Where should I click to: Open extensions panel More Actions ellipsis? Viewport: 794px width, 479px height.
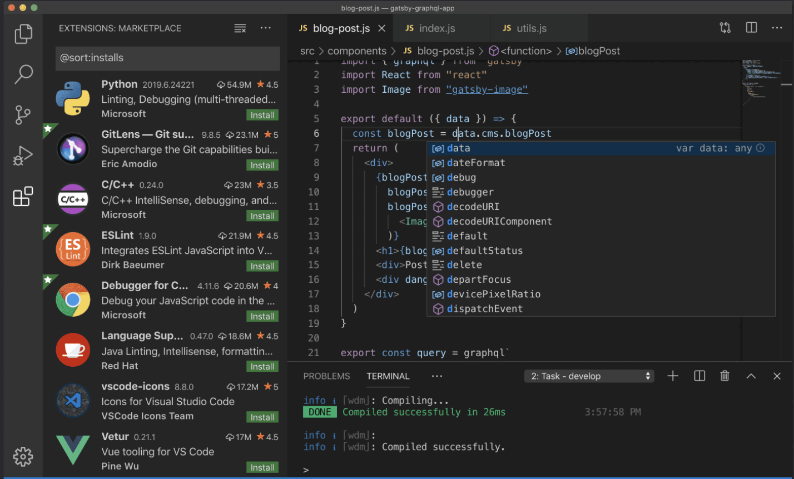(266, 28)
